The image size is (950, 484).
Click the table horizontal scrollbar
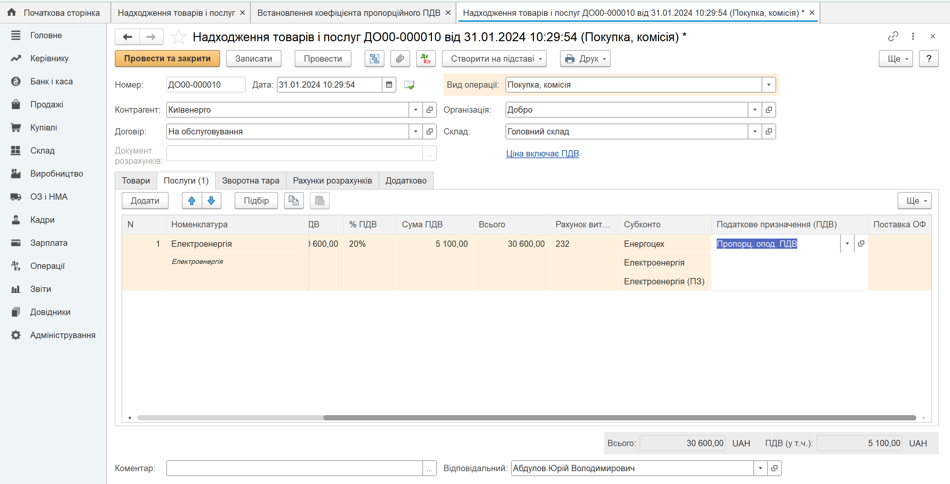click(x=620, y=418)
